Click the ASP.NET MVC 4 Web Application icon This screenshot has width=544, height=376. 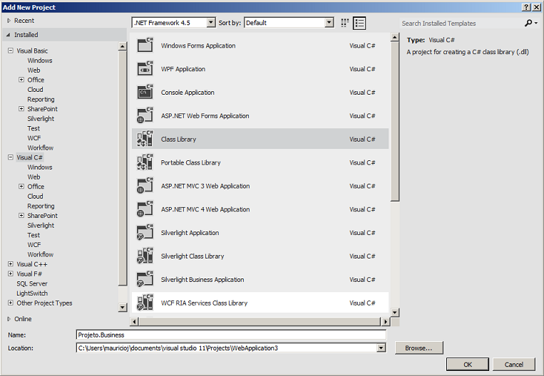[x=145, y=209]
